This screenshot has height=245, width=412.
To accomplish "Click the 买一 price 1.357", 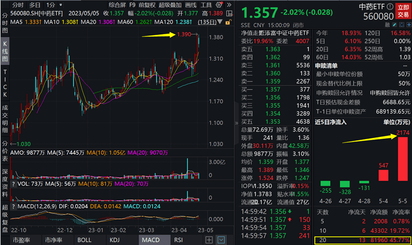I will click(x=273, y=90).
